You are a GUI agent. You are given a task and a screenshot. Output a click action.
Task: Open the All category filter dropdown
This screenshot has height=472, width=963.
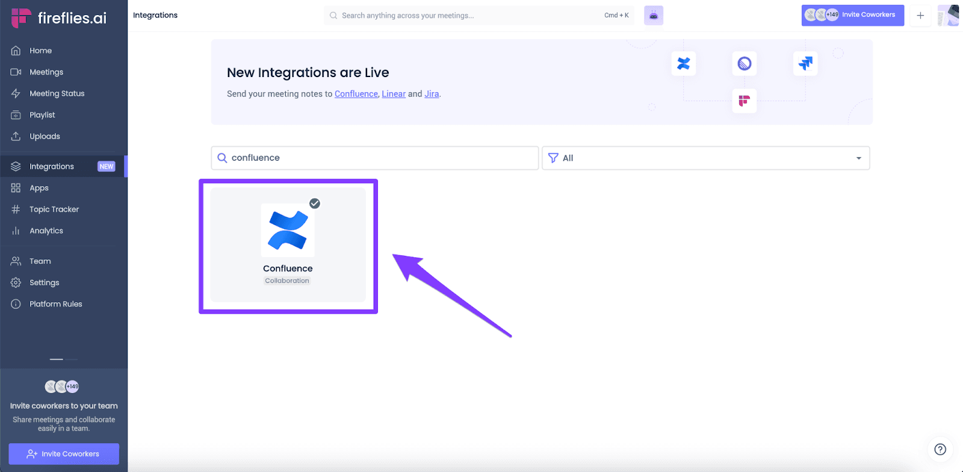[x=706, y=158]
